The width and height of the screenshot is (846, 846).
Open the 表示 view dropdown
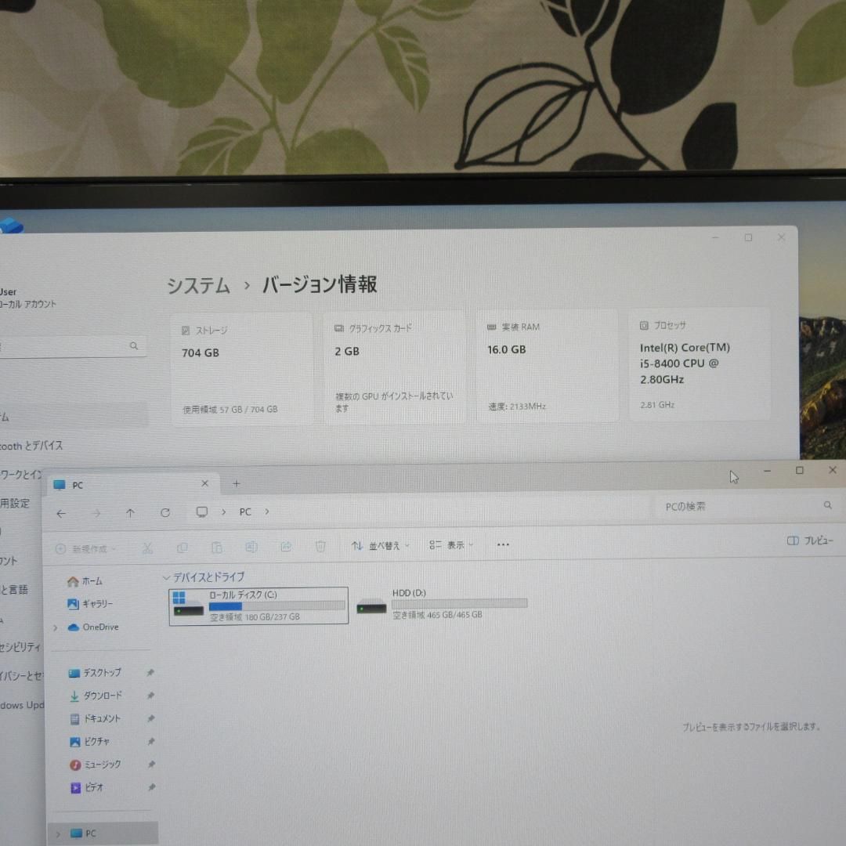pyautogui.click(x=450, y=546)
